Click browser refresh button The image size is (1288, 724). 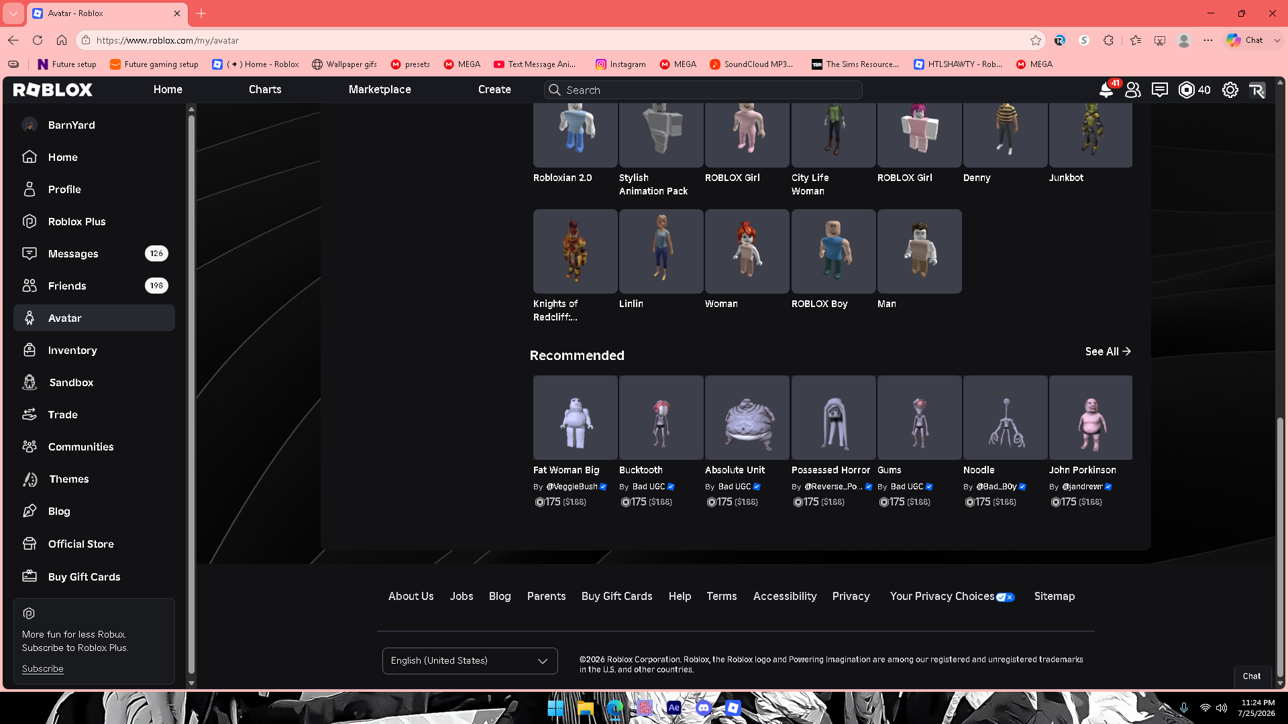point(38,40)
